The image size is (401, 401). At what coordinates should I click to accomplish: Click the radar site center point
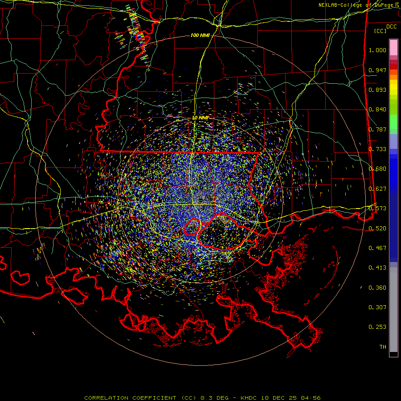click(201, 200)
